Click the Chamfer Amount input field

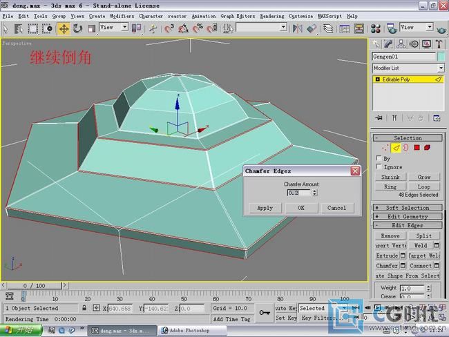[x=299, y=193]
